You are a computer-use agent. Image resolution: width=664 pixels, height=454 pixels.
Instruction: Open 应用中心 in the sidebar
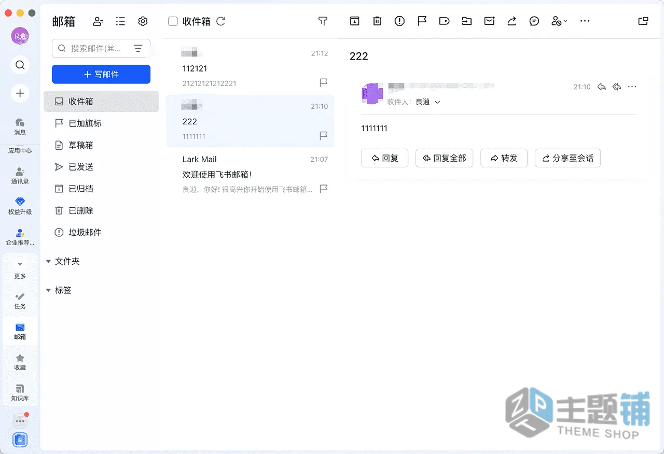[x=20, y=151]
